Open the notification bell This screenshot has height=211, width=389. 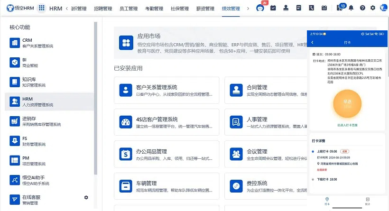(351, 8)
